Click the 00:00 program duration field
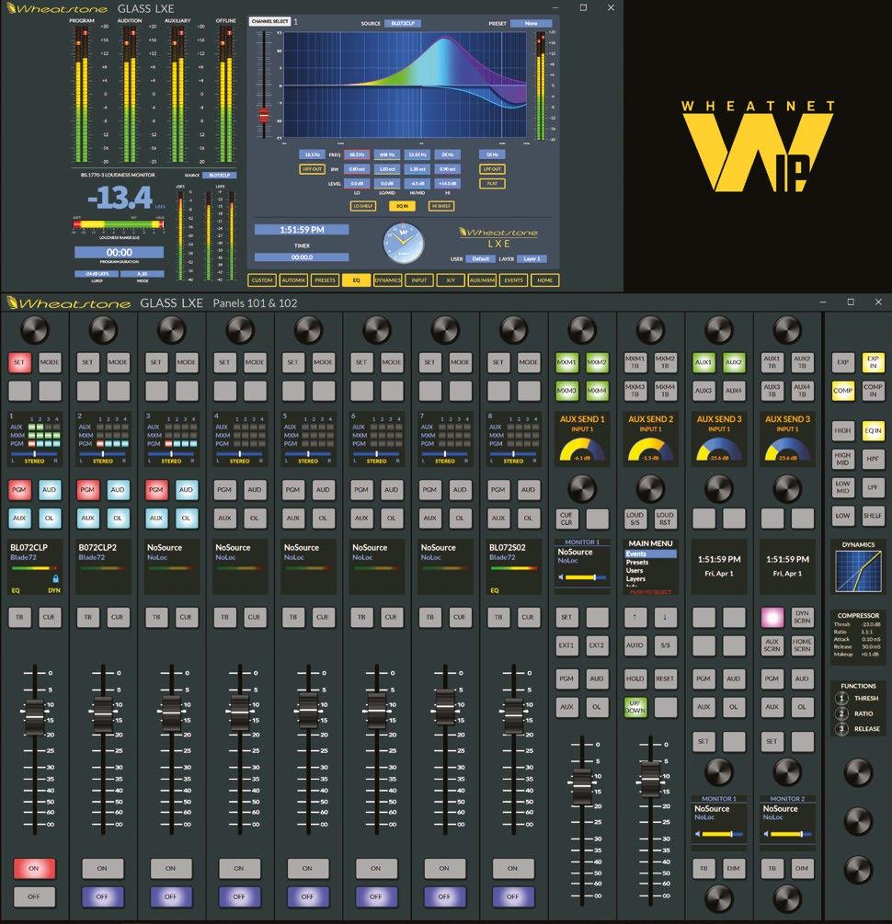The width and height of the screenshot is (892, 924). [x=120, y=252]
